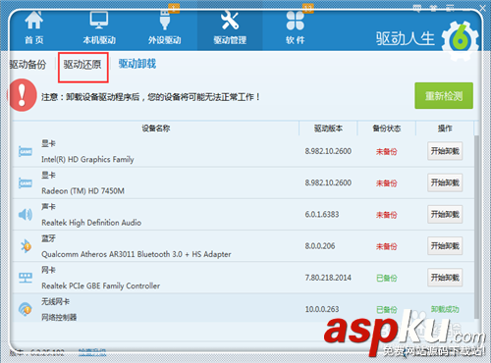The image size is (491, 363).
Task: Click the wireless signal icon of 无线网卡 row
Action: 26,309
